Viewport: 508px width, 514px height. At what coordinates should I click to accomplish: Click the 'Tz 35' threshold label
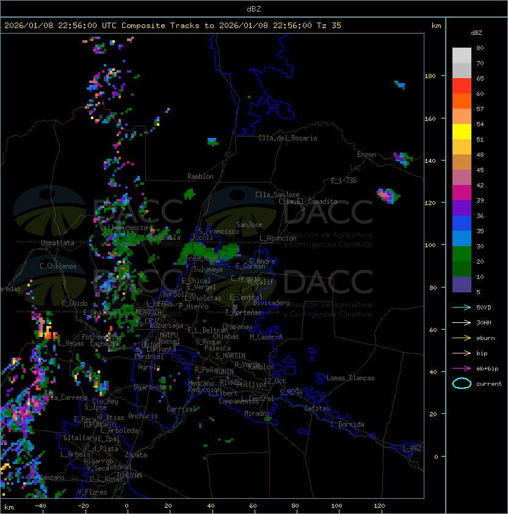pyautogui.click(x=329, y=26)
